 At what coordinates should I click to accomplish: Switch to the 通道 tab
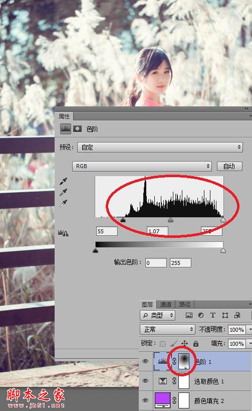click(x=166, y=304)
